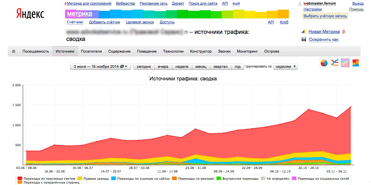
Task: Open the Посещаемость tab
Action: 36,51
